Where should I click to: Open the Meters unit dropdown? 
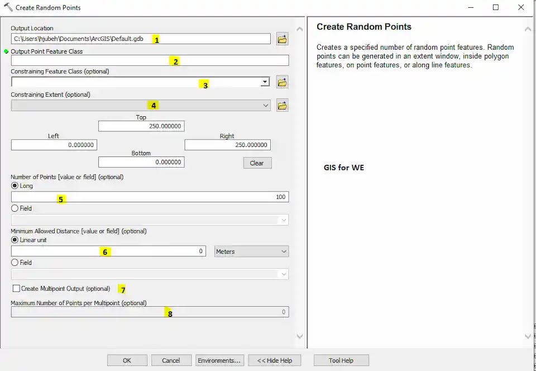click(252, 251)
